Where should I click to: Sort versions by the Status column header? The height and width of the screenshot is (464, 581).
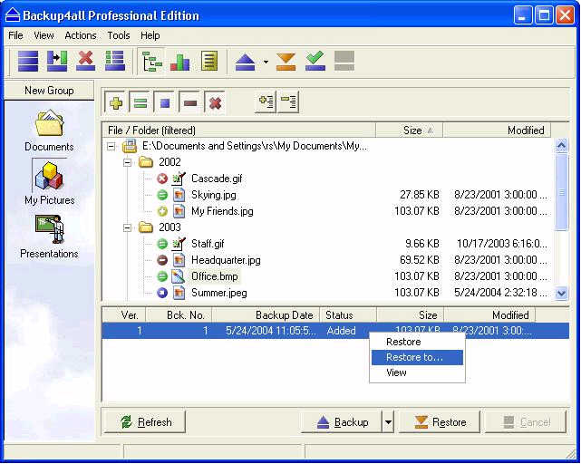(x=348, y=315)
